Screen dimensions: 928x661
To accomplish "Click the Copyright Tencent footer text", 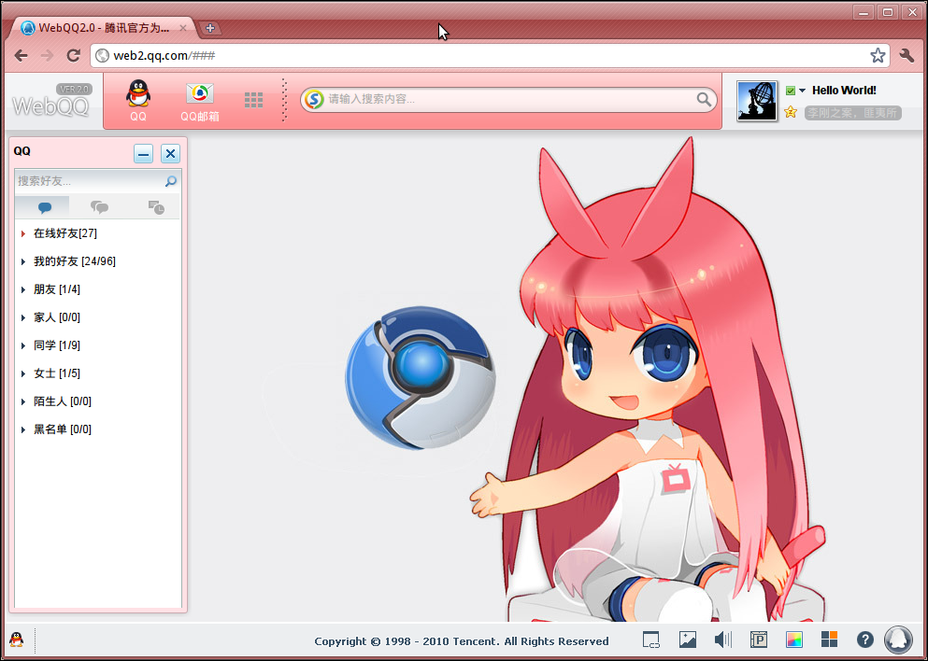I will (461, 640).
